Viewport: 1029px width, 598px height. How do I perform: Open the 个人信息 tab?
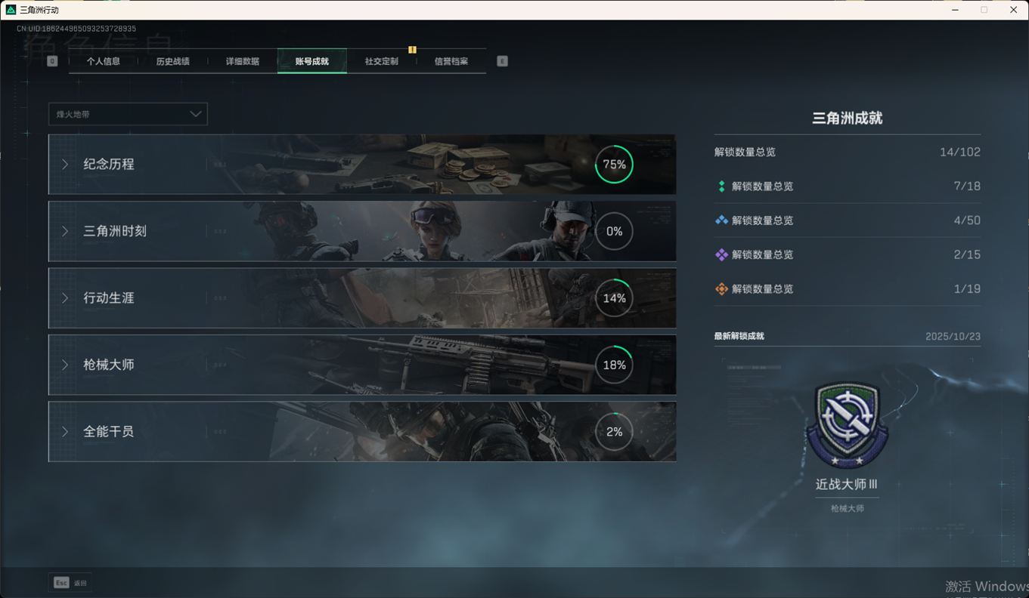pos(104,61)
